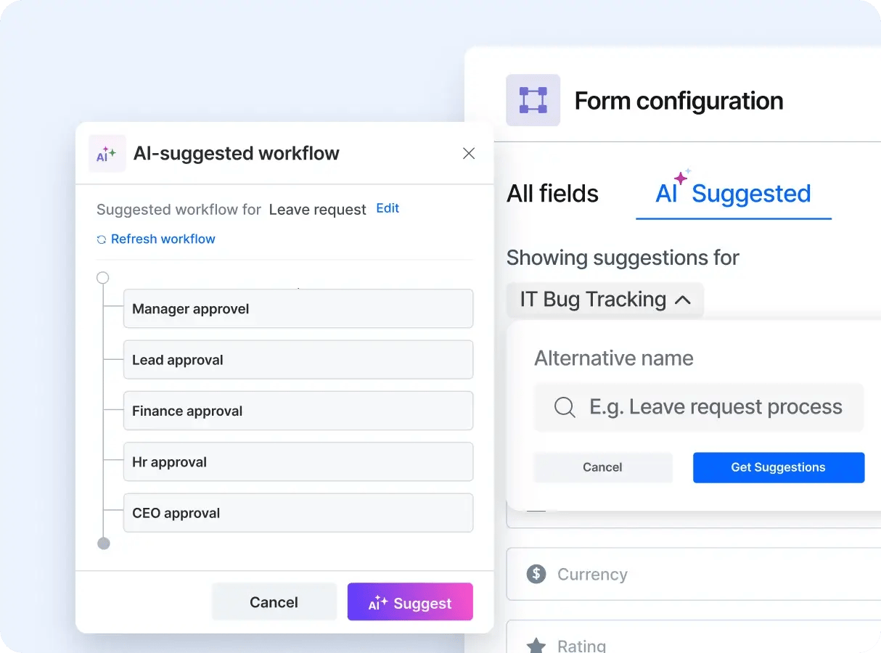Click the AI sparkle icon in workflow header

tap(107, 154)
